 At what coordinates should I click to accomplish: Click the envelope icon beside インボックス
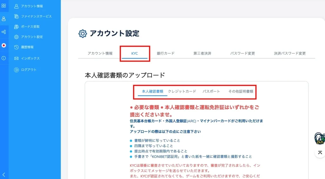coord(17,59)
